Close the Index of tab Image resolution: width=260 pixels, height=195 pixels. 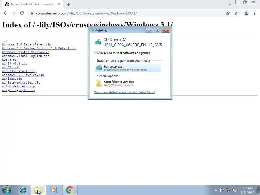point(59,4)
